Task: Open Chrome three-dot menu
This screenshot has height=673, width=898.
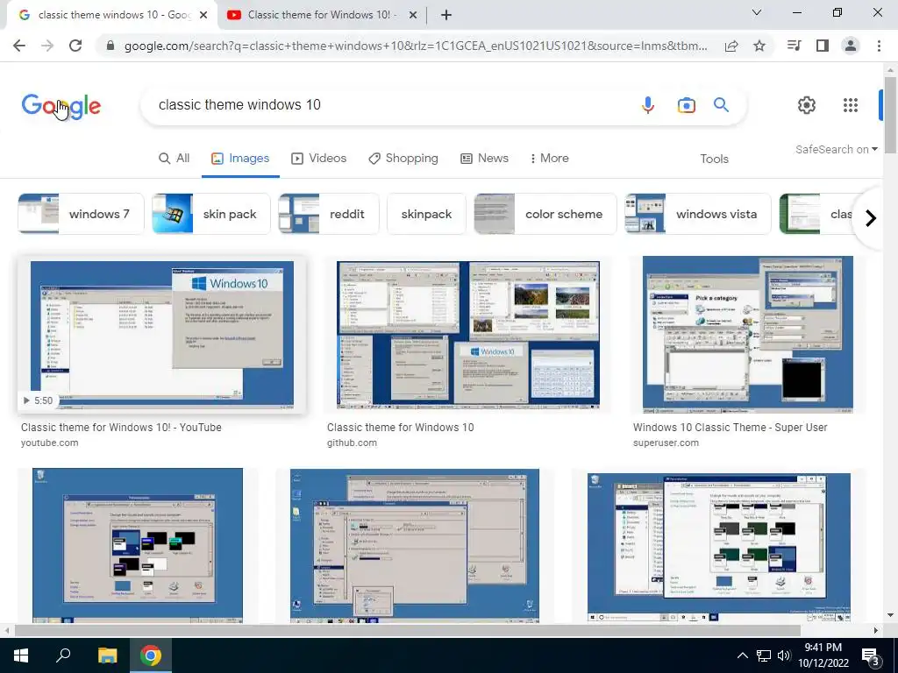Action: pyautogui.click(x=879, y=46)
